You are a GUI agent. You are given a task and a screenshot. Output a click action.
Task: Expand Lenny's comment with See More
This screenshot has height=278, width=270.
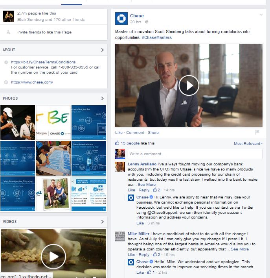tap(146, 184)
